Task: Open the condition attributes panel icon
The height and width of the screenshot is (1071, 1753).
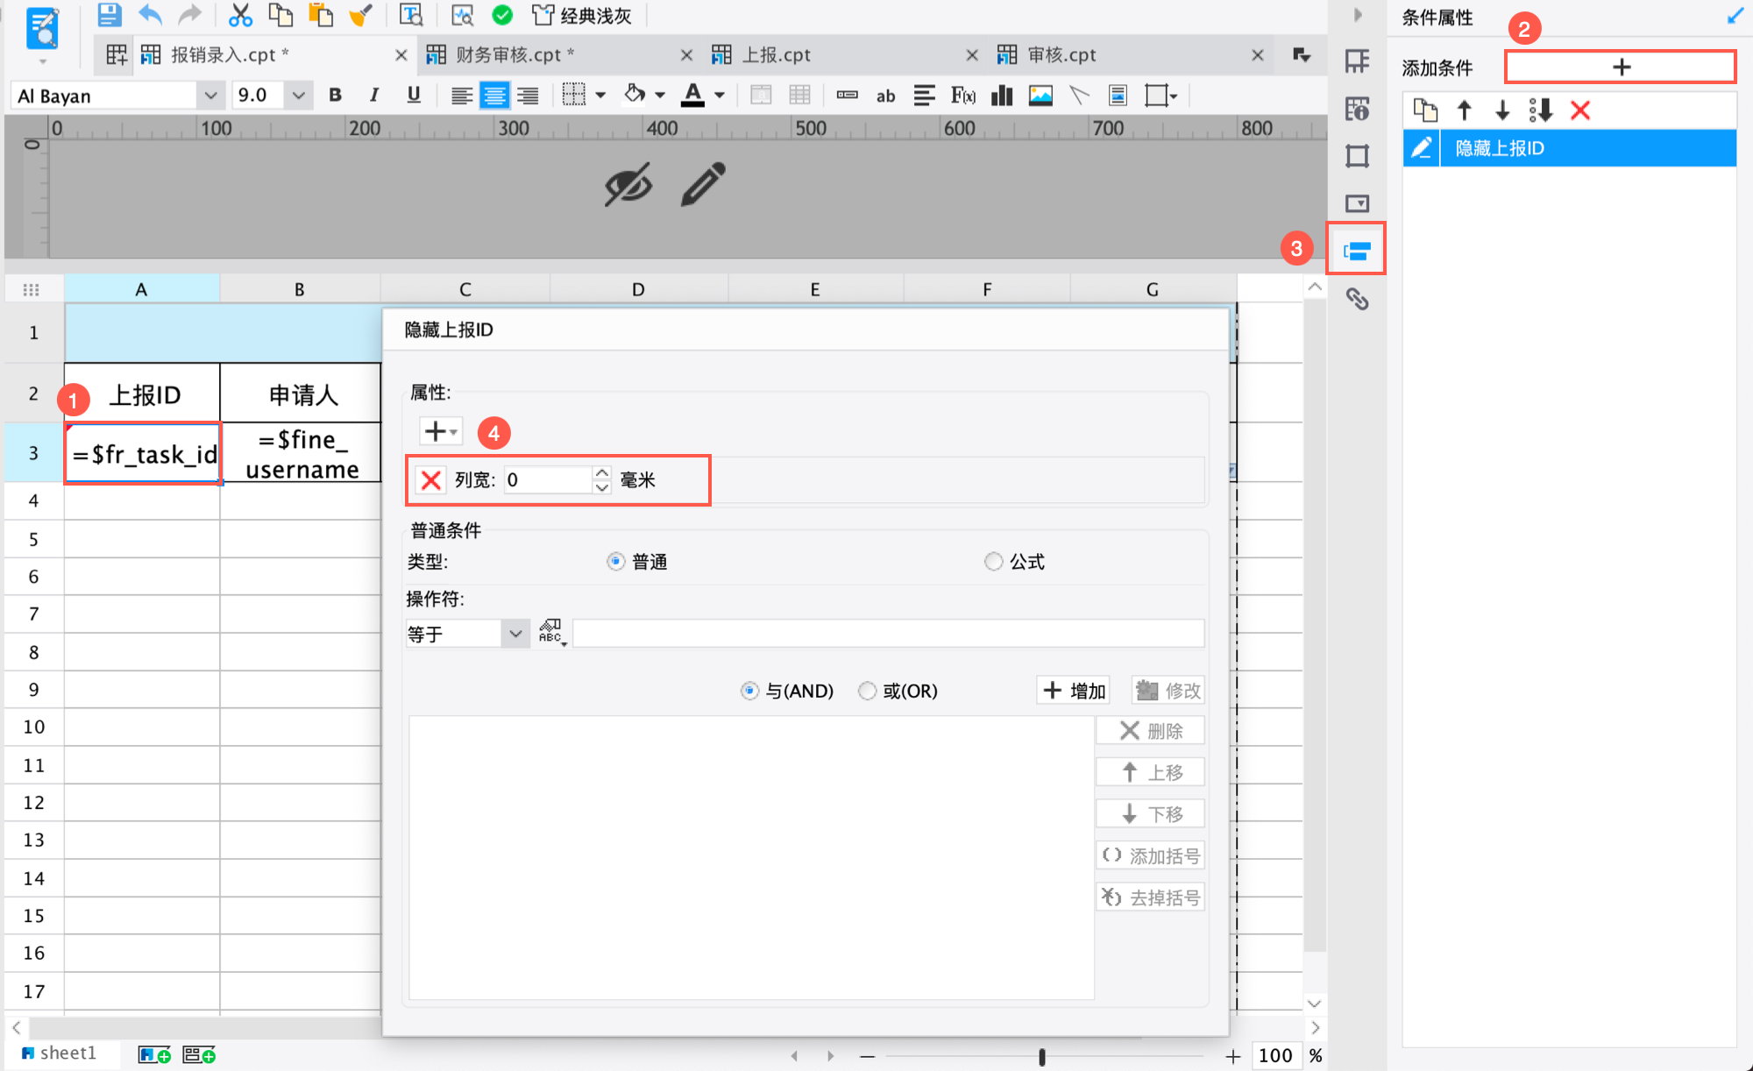Action: point(1356,252)
